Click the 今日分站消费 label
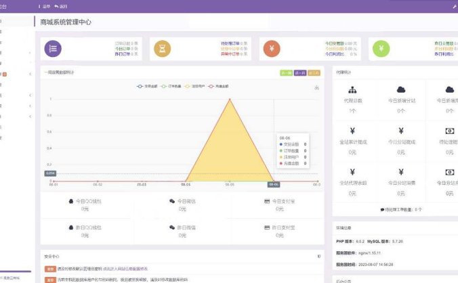This screenshot has width=458, height=283. pos(402,183)
